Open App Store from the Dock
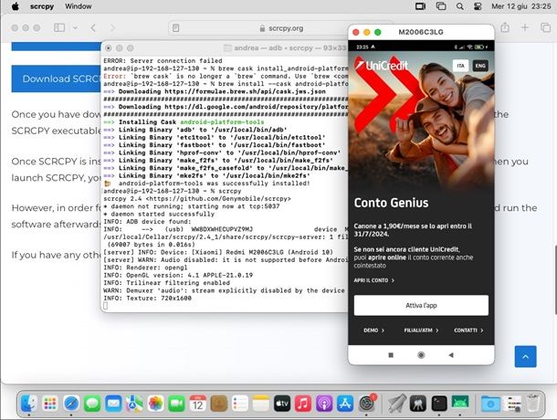The width and height of the screenshot is (557, 420). pos(345,404)
